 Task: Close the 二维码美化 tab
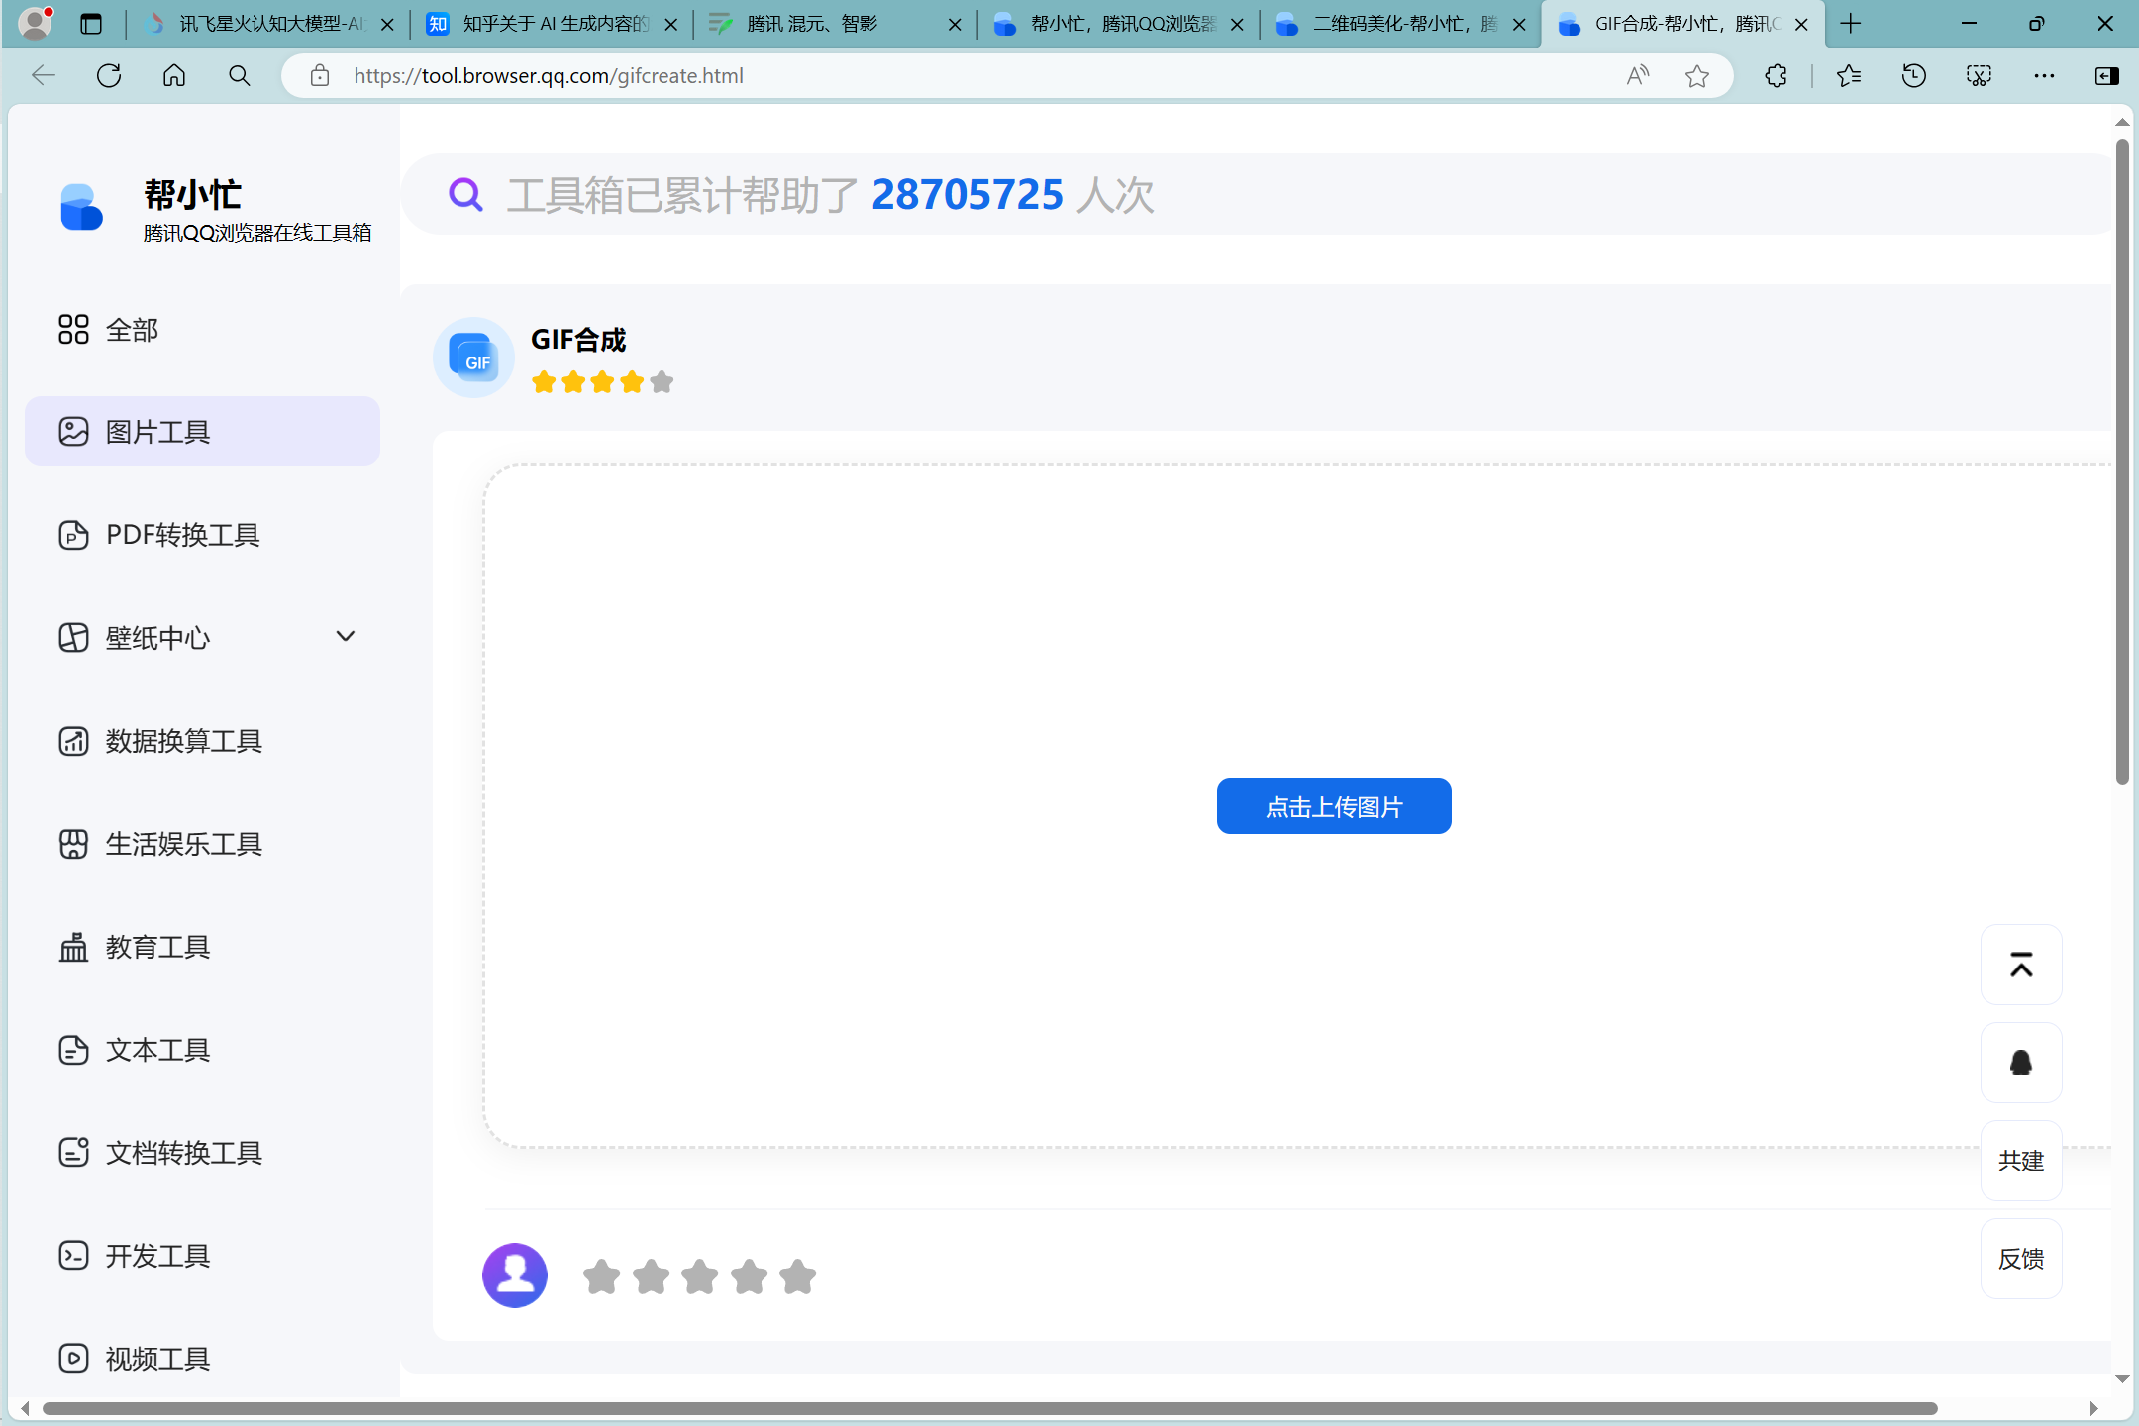(x=1519, y=25)
